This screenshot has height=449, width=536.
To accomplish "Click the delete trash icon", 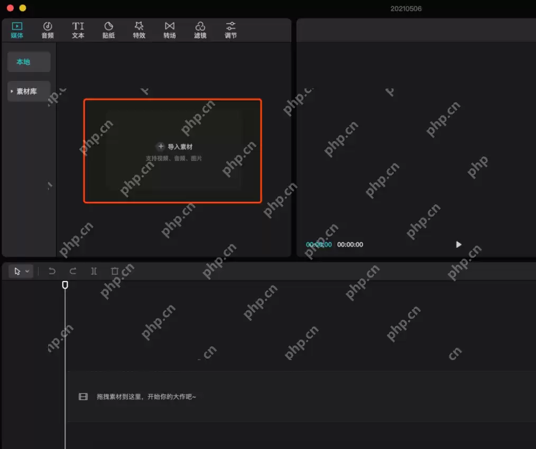I will 115,271.
